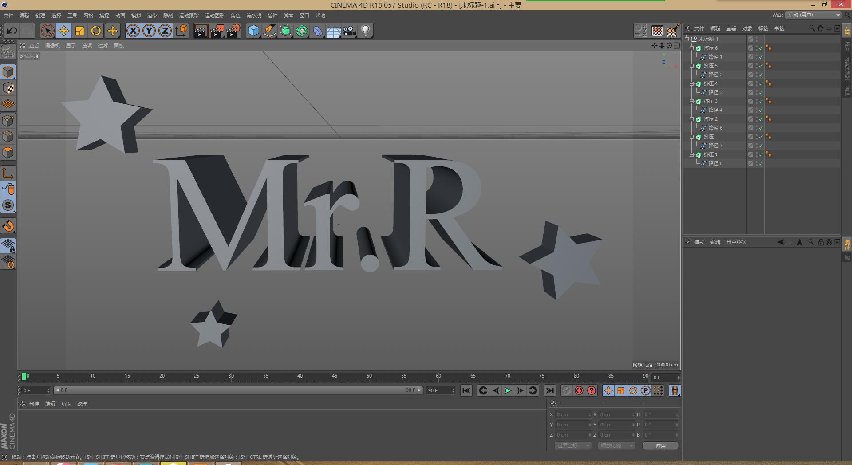Click the Locked Workplane icon

coord(8,245)
